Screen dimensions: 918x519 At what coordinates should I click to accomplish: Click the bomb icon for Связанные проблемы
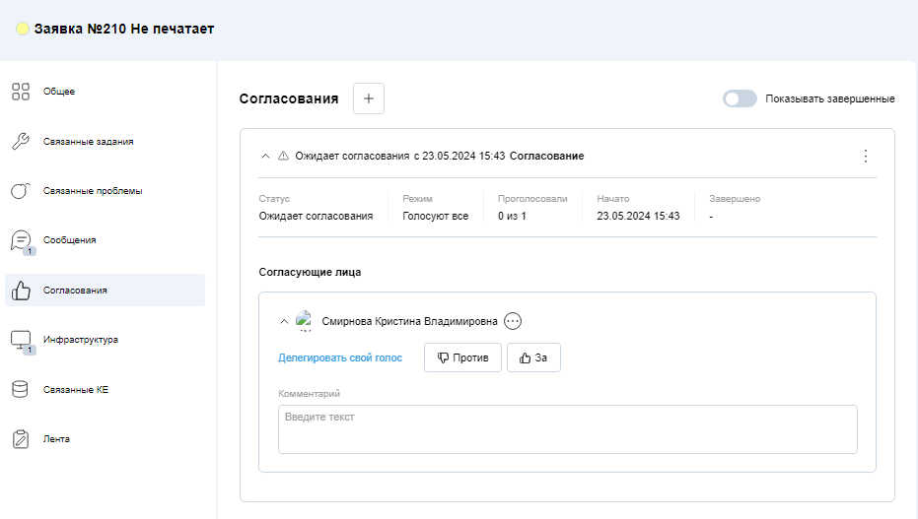[21, 190]
